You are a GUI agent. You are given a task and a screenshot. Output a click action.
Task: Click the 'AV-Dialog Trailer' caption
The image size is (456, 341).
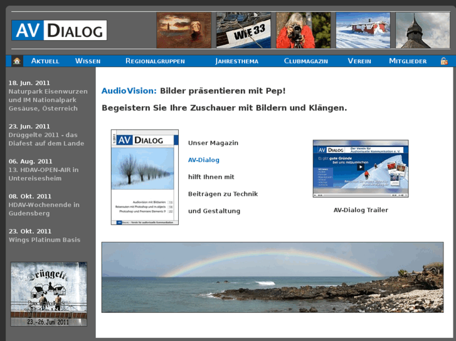pos(361,210)
